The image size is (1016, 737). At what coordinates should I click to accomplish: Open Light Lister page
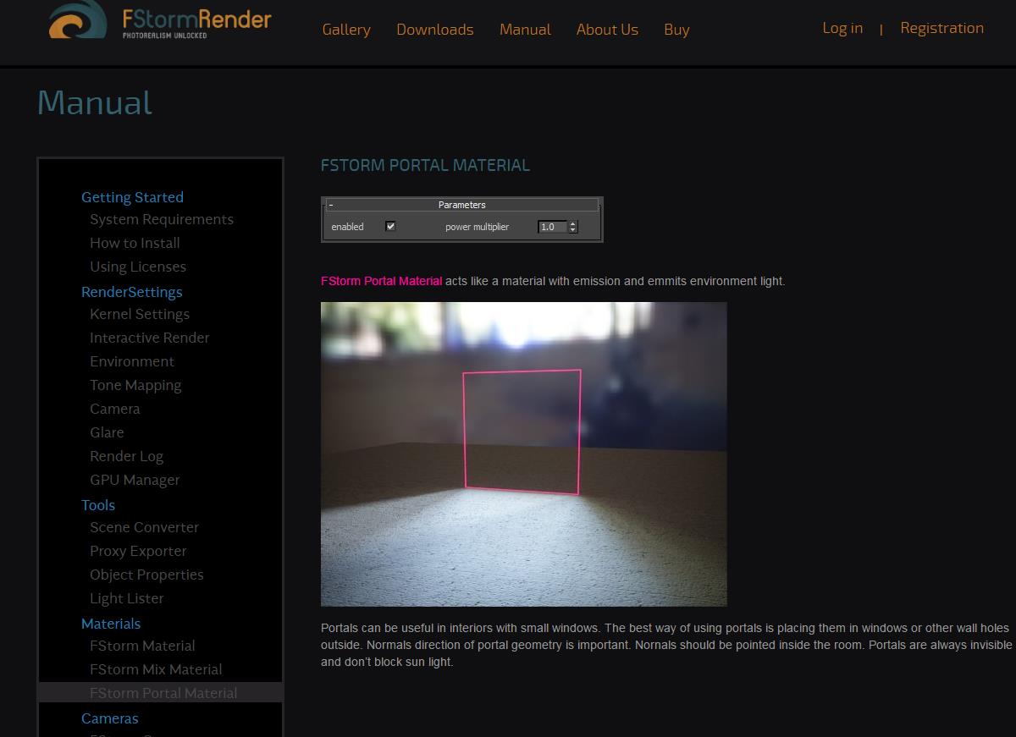coord(126,598)
